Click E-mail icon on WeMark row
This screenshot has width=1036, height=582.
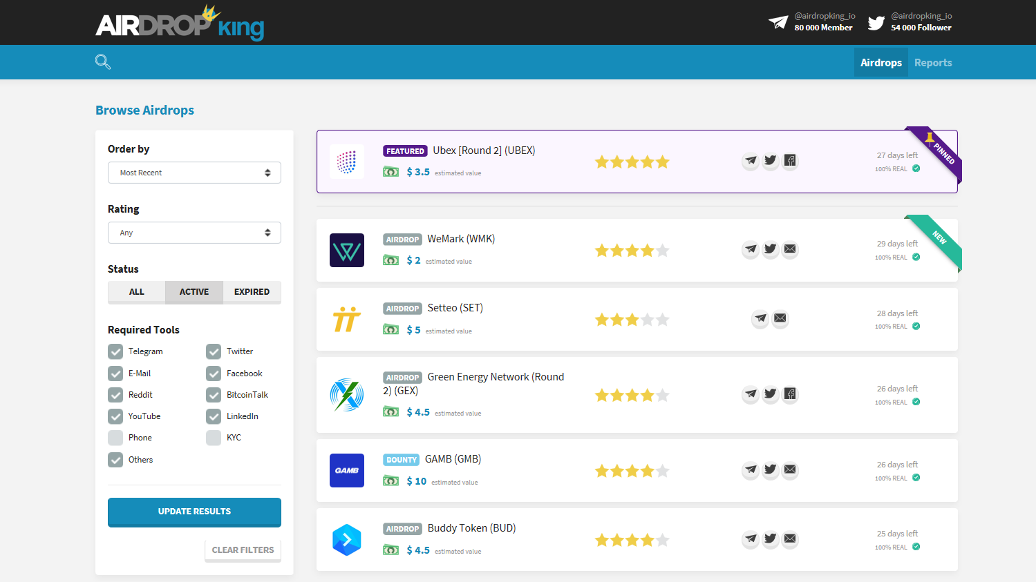pyautogui.click(x=790, y=249)
